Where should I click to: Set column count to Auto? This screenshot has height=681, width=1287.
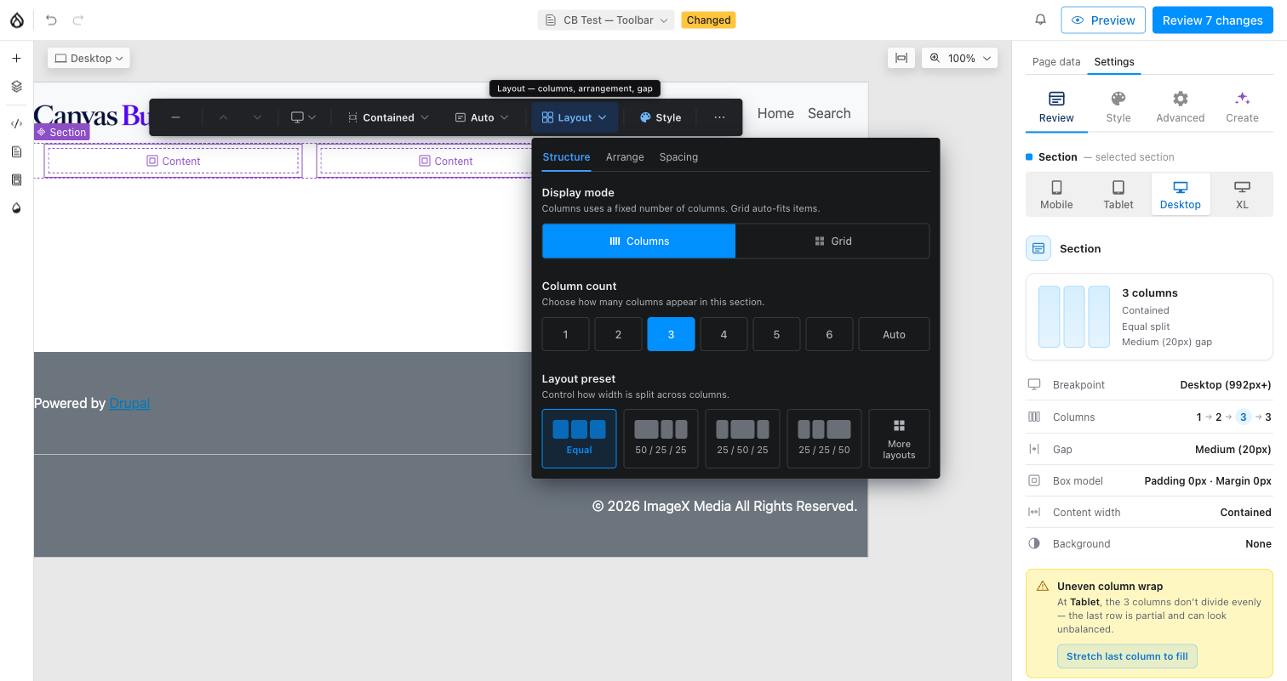(894, 334)
